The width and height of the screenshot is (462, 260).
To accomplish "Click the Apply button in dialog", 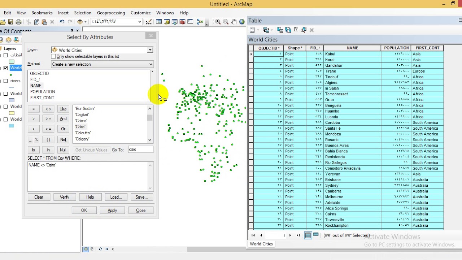I will point(112,210).
